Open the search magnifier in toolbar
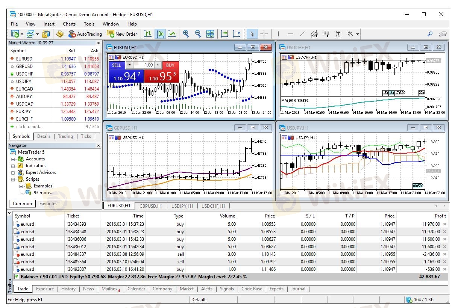 pyautogui.click(x=430, y=34)
